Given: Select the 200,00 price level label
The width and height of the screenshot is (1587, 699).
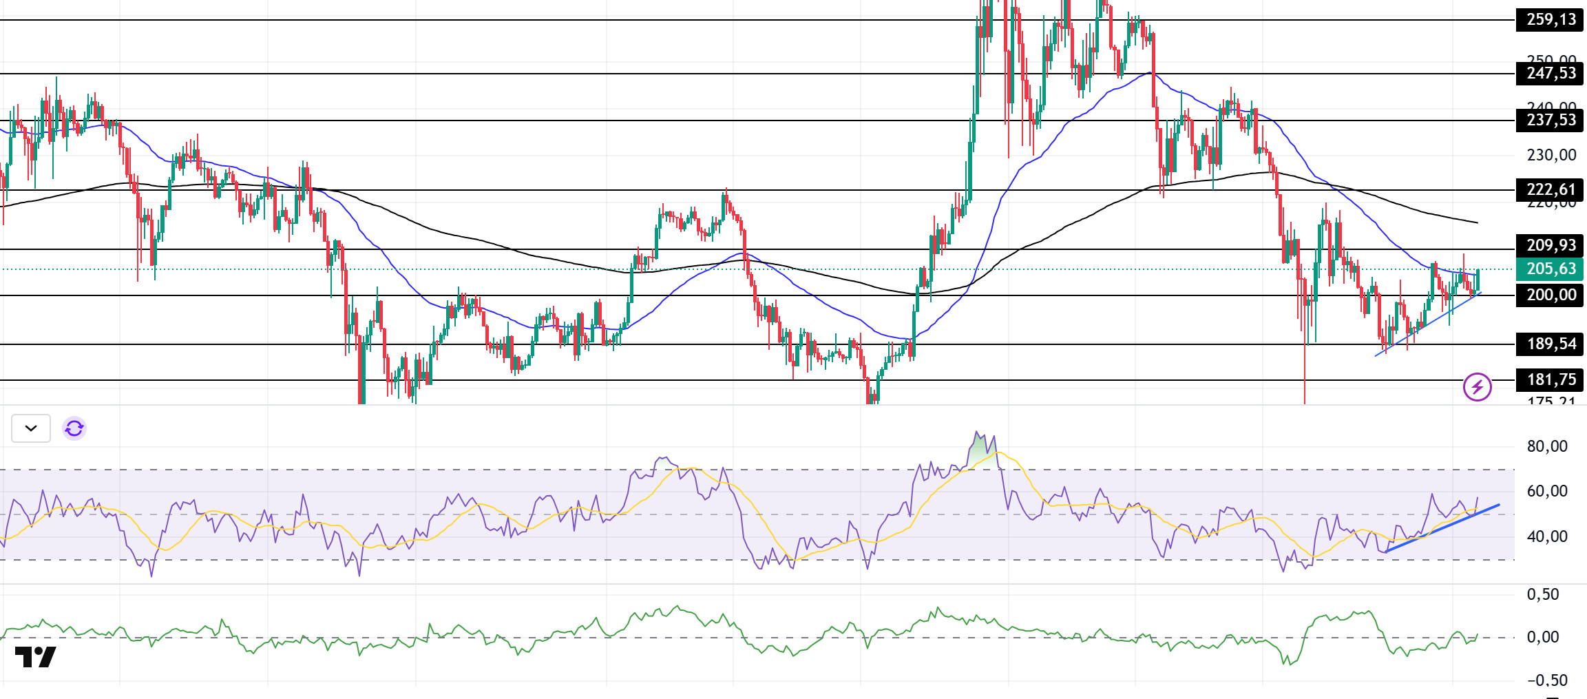Looking at the screenshot, I should click(x=1549, y=295).
